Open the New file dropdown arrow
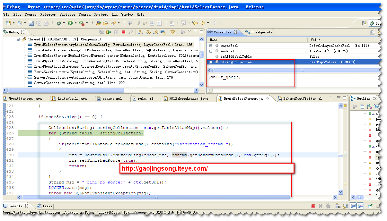Viewport: 387px width, 221px height. (x=13, y=23)
